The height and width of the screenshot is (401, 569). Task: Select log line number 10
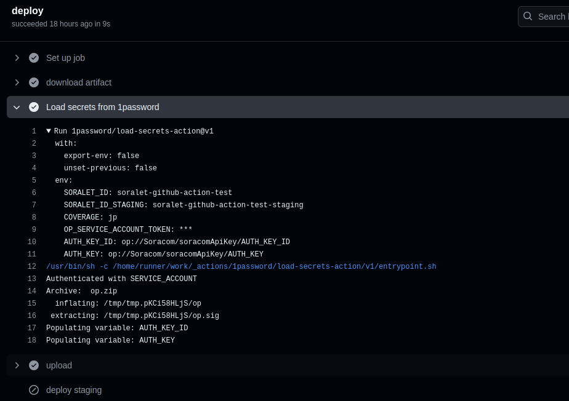(31, 242)
